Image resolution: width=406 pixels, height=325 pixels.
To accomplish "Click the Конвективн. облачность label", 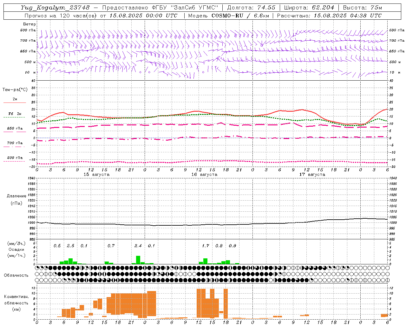I will point(16,300).
